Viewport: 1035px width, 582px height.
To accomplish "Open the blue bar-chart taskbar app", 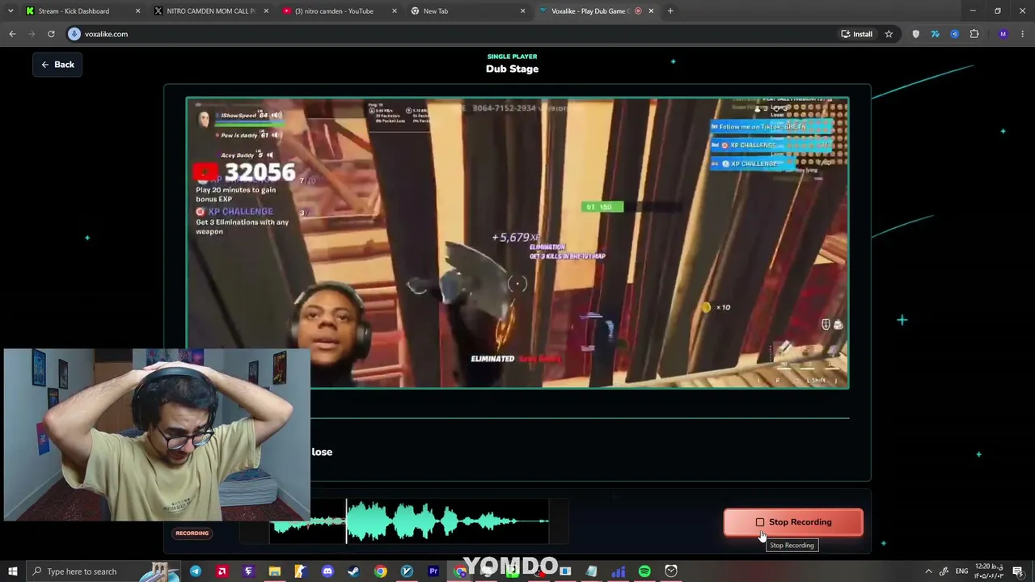I will click(x=619, y=571).
